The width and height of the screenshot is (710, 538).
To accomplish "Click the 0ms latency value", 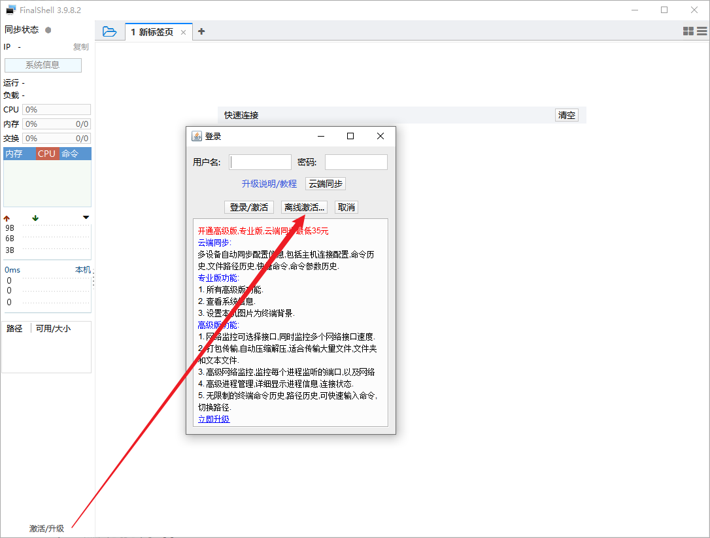I will coord(12,270).
